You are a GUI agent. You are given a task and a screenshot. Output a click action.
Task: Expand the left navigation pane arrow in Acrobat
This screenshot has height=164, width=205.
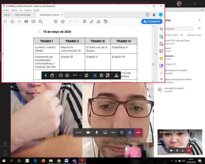tap(2, 54)
